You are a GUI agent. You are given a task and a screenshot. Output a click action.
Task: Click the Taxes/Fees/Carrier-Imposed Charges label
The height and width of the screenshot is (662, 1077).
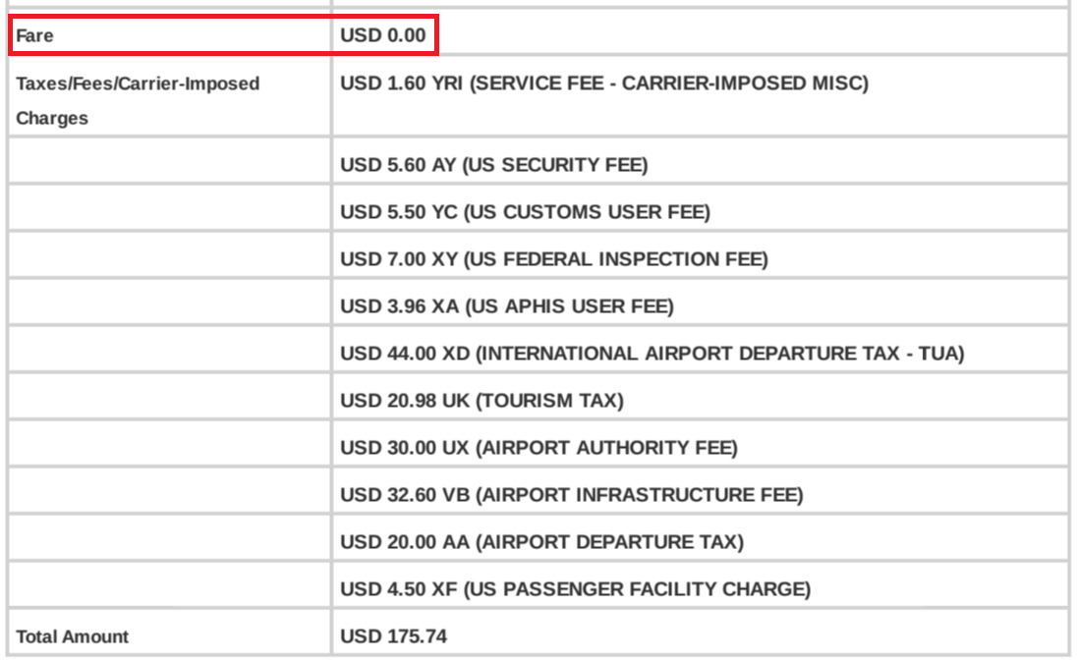tap(138, 100)
